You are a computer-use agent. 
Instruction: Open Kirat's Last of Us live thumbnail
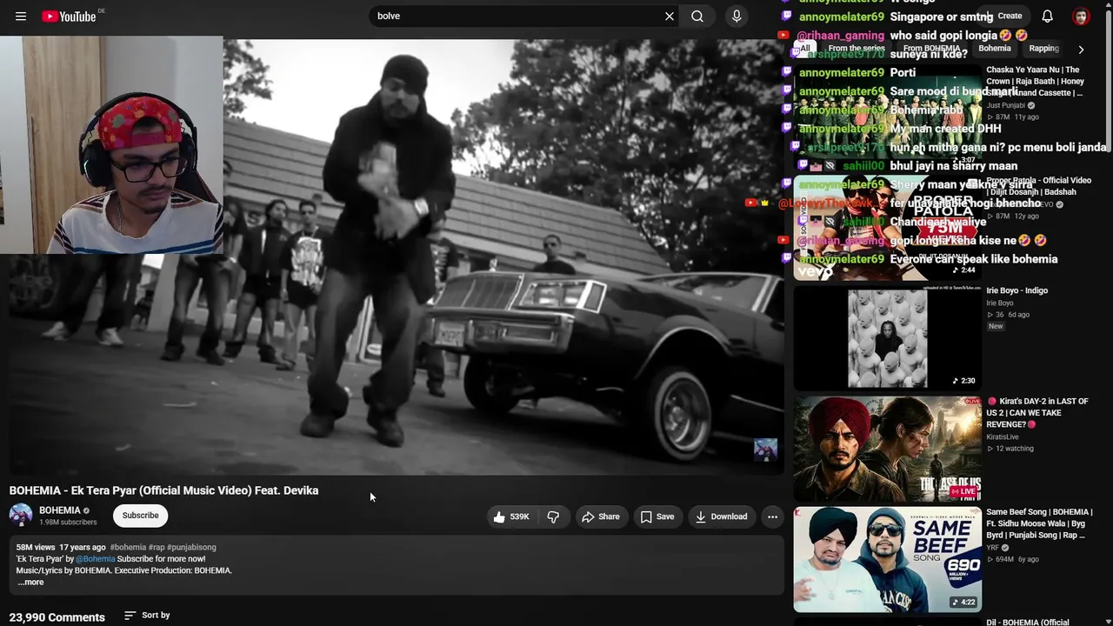pos(888,450)
